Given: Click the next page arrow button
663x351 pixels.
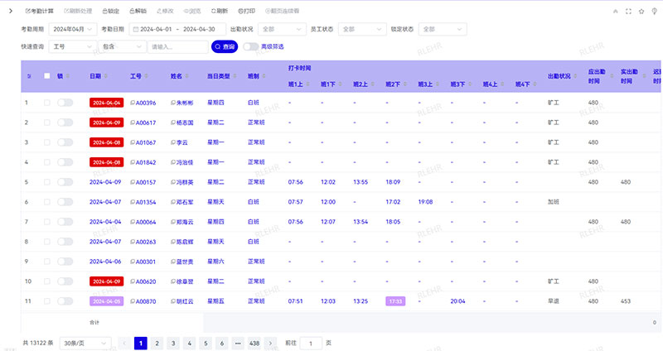Looking at the screenshot, I should 271,344.
